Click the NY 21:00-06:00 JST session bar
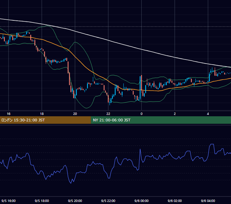 tap(161, 120)
